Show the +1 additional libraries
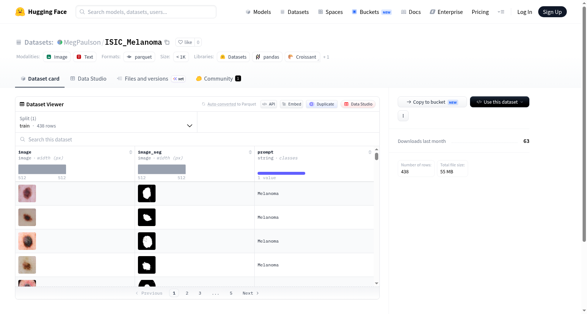This screenshot has height=314, width=587. [x=326, y=57]
